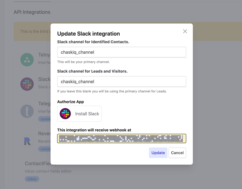Focus the Leads and Visitors channel field
This screenshot has height=189, width=242.
click(122, 82)
